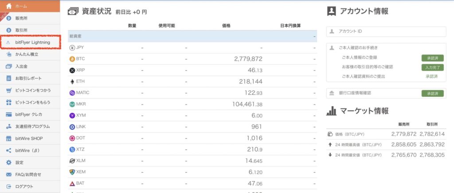The image size is (454, 193).
Task: Click MKR price 104,461.38
Action: pos(247,104)
